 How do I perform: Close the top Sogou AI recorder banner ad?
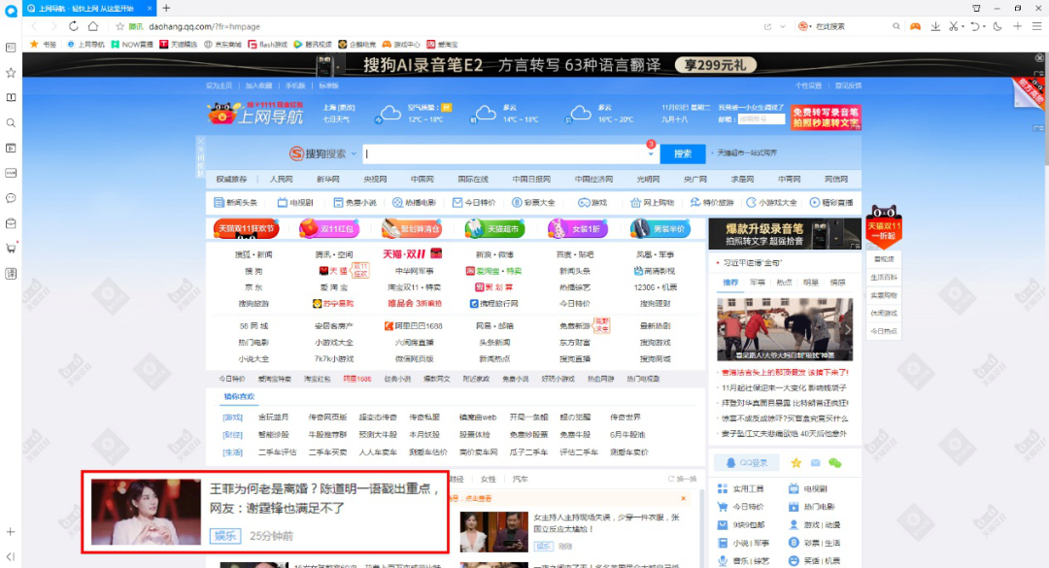(x=1039, y=57)
